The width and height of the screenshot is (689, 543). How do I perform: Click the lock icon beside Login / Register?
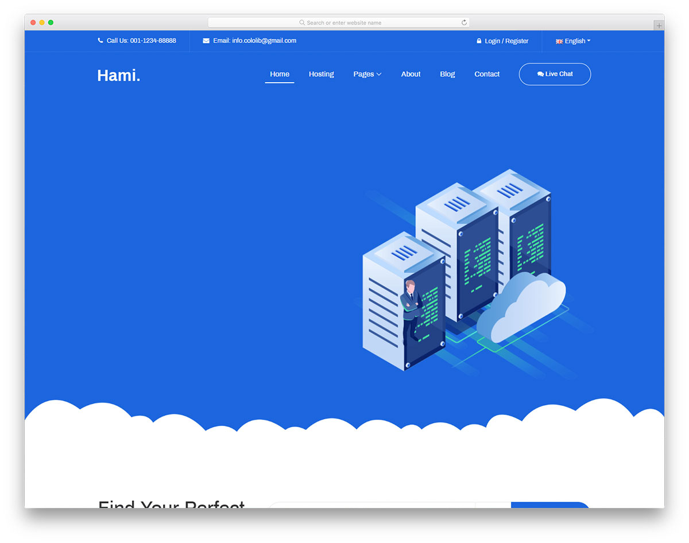479,41
